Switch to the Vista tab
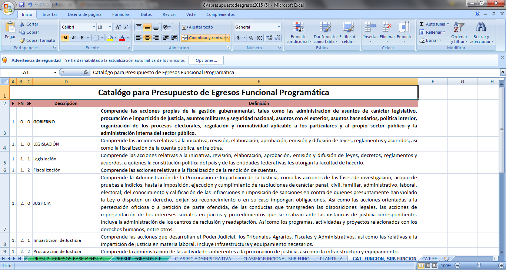This screenshot has height=270, width=506. [191, 14]
